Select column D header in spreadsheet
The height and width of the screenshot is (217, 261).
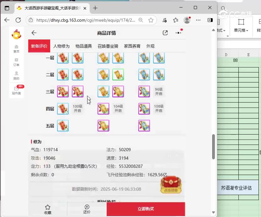pyautogui.click(x=226, y=55)
